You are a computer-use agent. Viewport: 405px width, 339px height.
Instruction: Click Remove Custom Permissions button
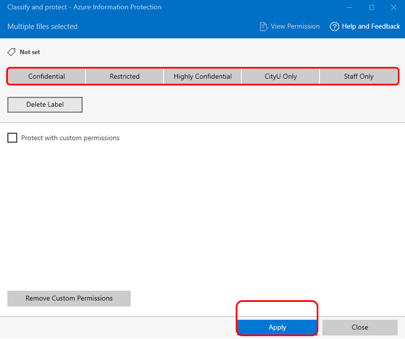[69, 299]
